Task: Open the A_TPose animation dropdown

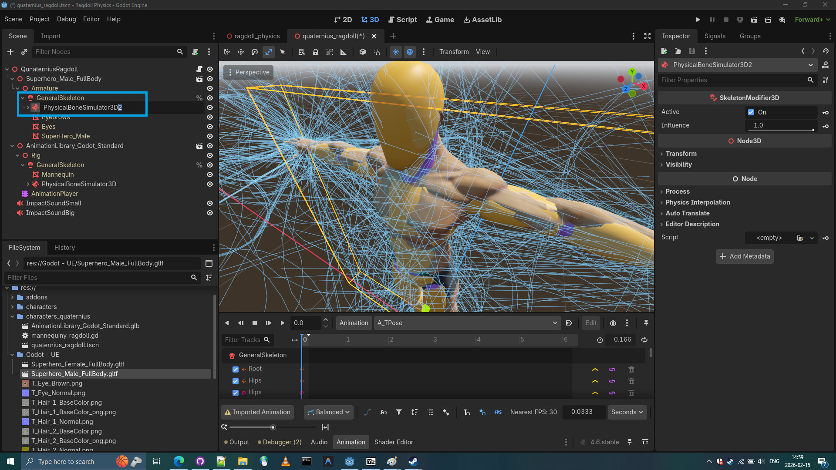Action: point(467,323)
